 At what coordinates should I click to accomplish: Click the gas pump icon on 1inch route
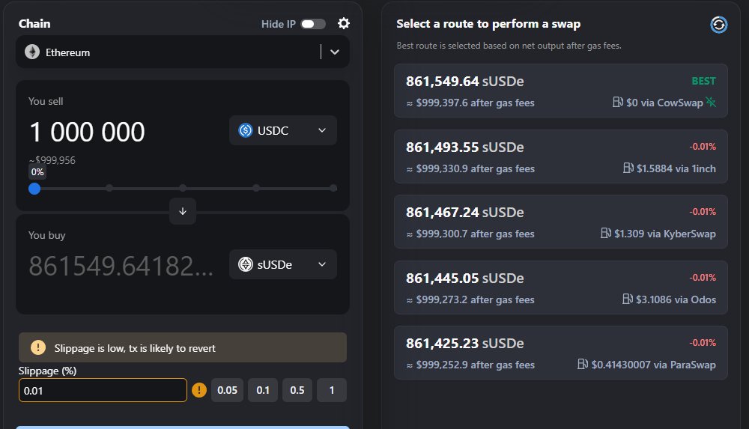[628, 168]
